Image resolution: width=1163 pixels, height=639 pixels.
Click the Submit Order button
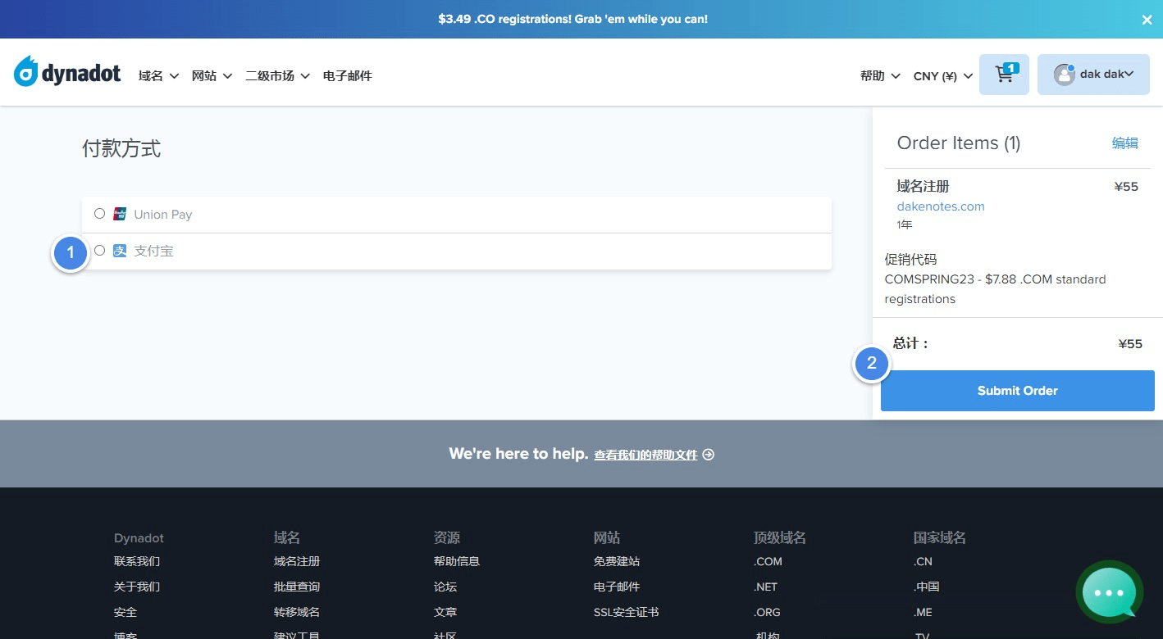pyautogui.click(x=1017, y=391)
